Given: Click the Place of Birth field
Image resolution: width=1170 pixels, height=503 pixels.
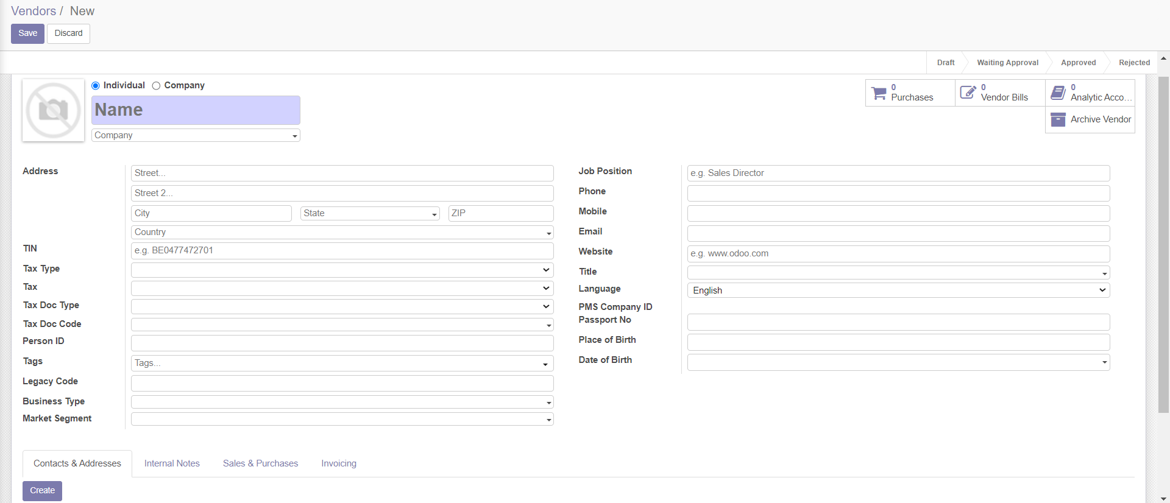Looking at the screenshot, I should click(x=898, y=342).
